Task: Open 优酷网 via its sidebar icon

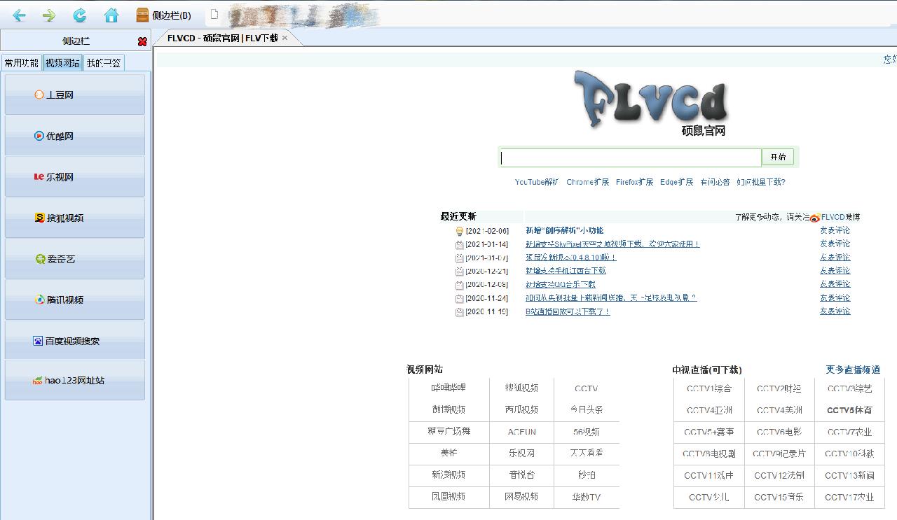Action: (x=75, y=135)
